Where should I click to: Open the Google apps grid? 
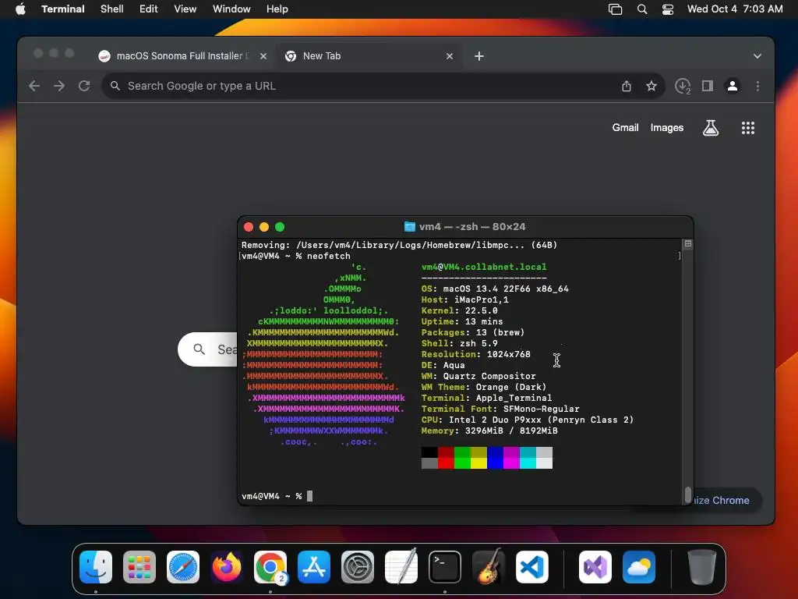click(x=747, y=128)
